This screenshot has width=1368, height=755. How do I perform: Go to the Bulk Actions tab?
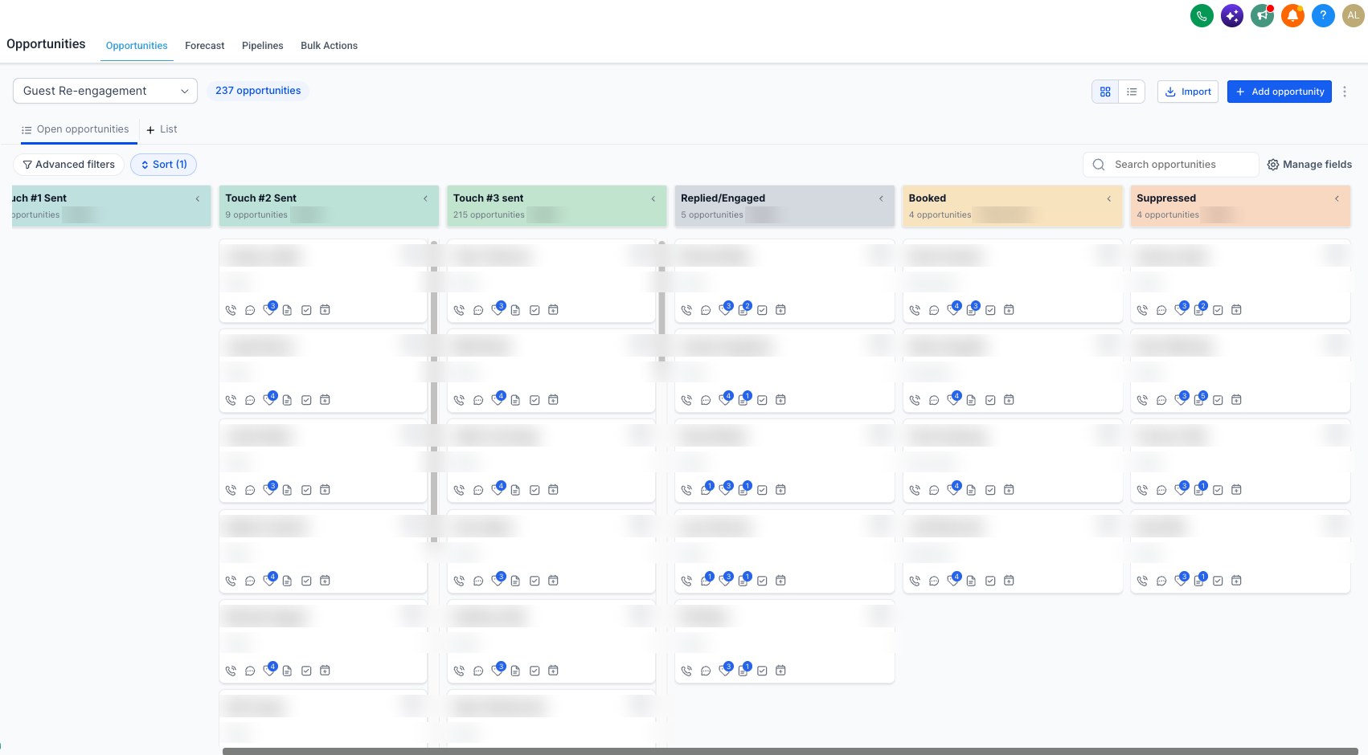pyautogui.click(x=330, y=46)
